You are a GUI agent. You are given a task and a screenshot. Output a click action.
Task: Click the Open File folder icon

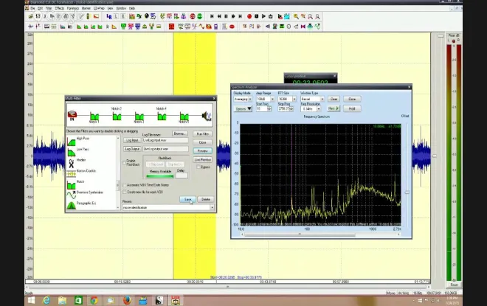[31, 16]
